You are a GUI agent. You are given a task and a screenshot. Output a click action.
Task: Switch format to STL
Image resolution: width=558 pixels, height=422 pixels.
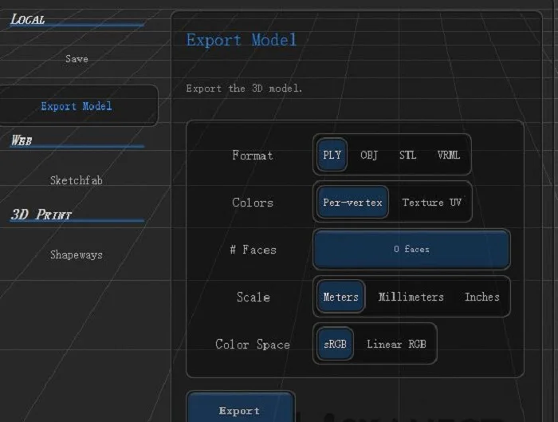click(407, 156)
